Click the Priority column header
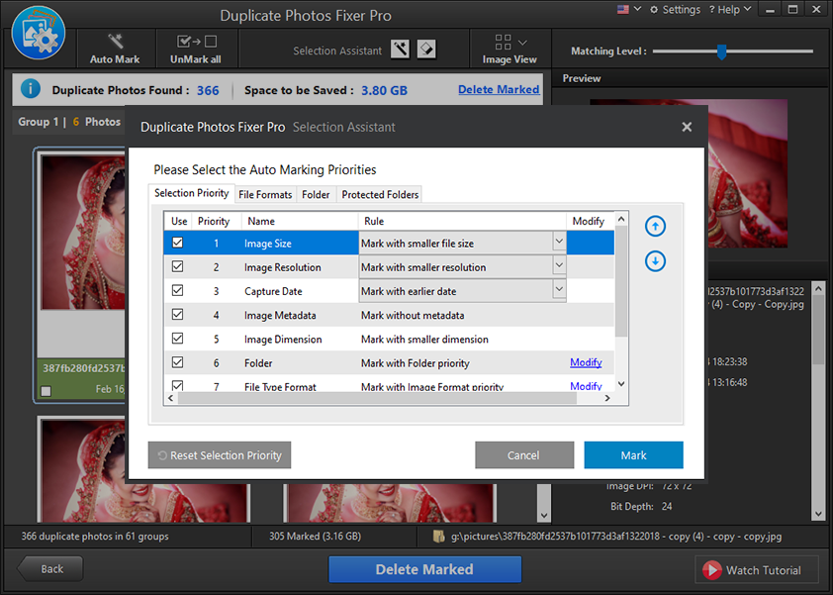 tap(214, 221)
